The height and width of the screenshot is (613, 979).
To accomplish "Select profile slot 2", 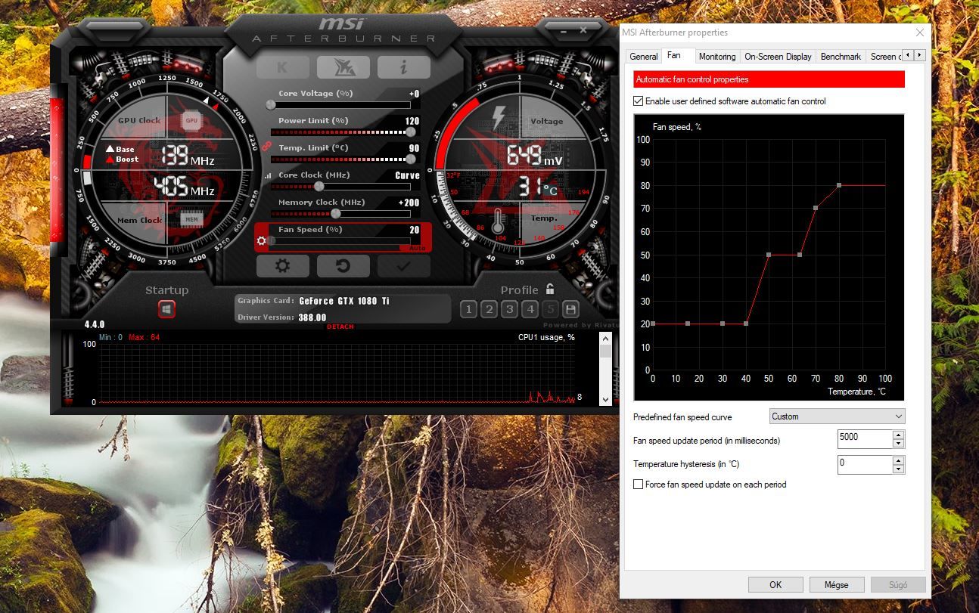I will (x=489, y=309).
